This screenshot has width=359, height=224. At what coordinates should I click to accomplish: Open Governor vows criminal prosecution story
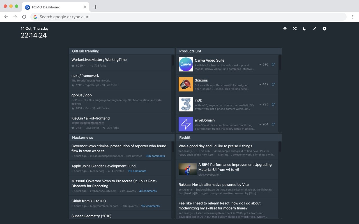[x=119, y=148]
